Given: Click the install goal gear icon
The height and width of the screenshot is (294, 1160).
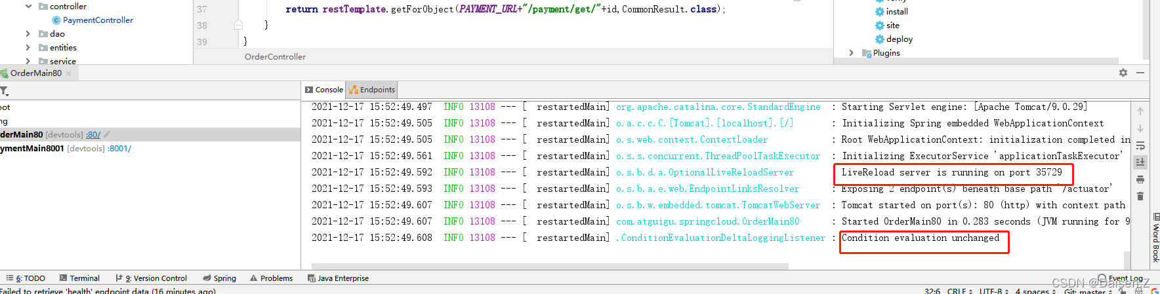Looking at the screenshot, I should (x=879, y=12).
